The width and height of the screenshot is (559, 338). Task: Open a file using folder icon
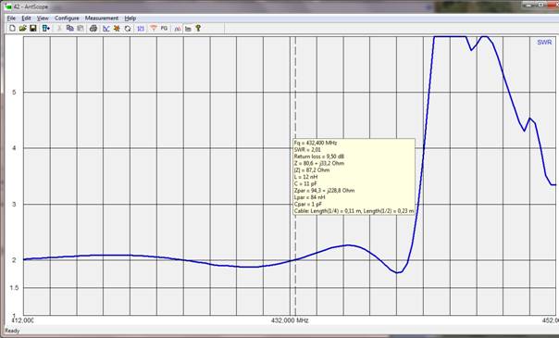(x=23, y=28)
